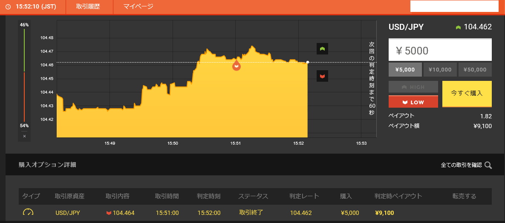Click the magnifier icon next to 全ての取引を確認
This screenshot has height=223, width=505.
pos(488,165)
